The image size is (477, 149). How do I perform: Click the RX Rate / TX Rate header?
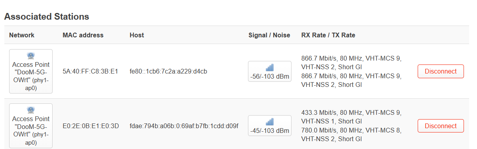328,35
